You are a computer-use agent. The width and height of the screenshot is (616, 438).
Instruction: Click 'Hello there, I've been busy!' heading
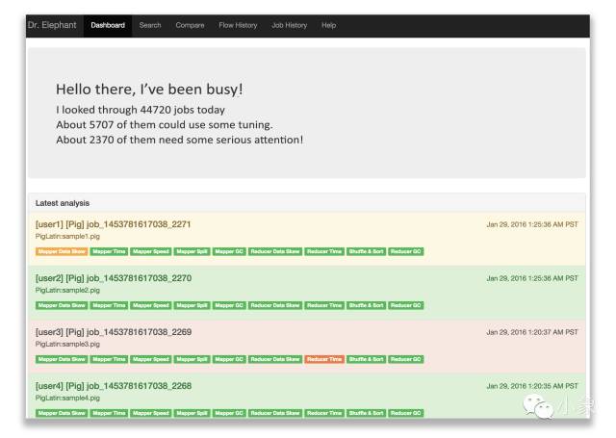(149, 90)
